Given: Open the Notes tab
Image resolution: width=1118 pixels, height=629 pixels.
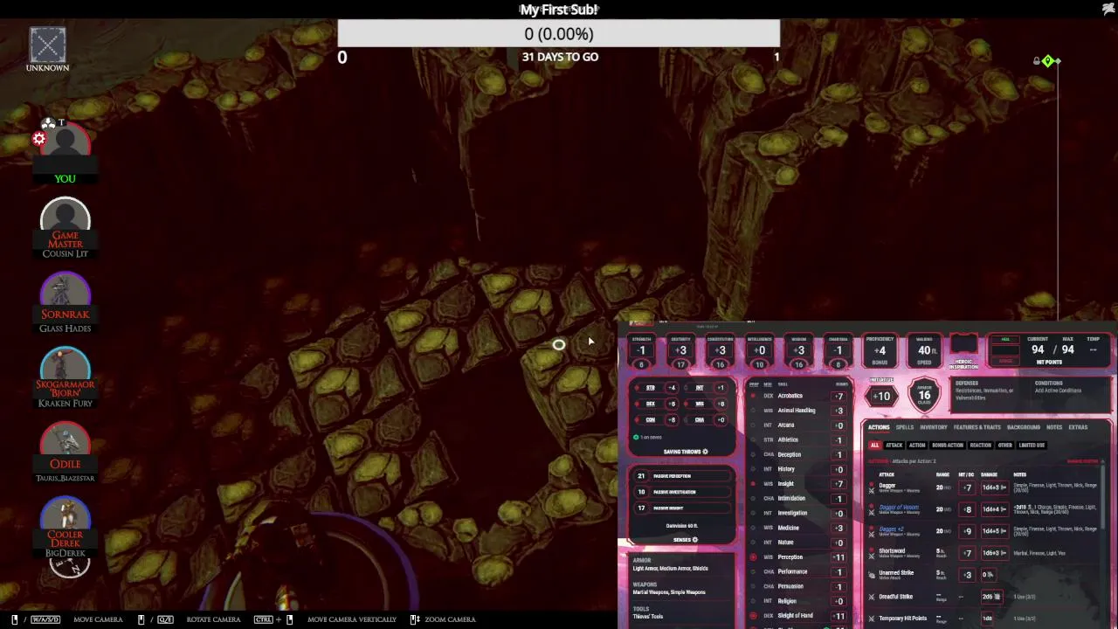Looking at the screenshot, I should pos(1054,427).
